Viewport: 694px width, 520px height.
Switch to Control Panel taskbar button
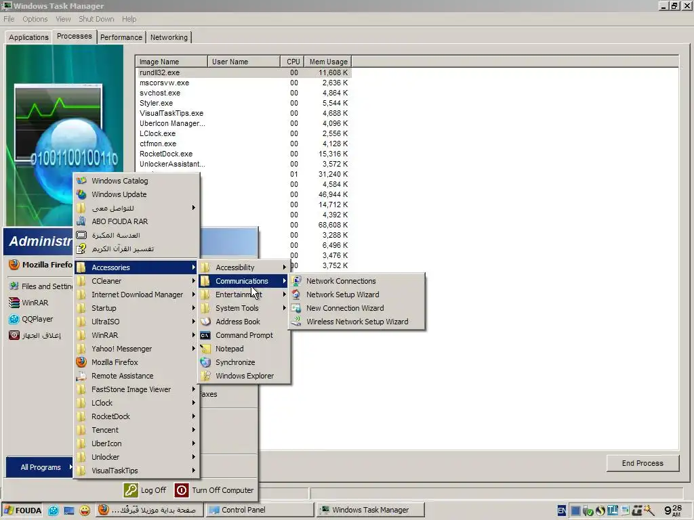[x=260, y=510]
